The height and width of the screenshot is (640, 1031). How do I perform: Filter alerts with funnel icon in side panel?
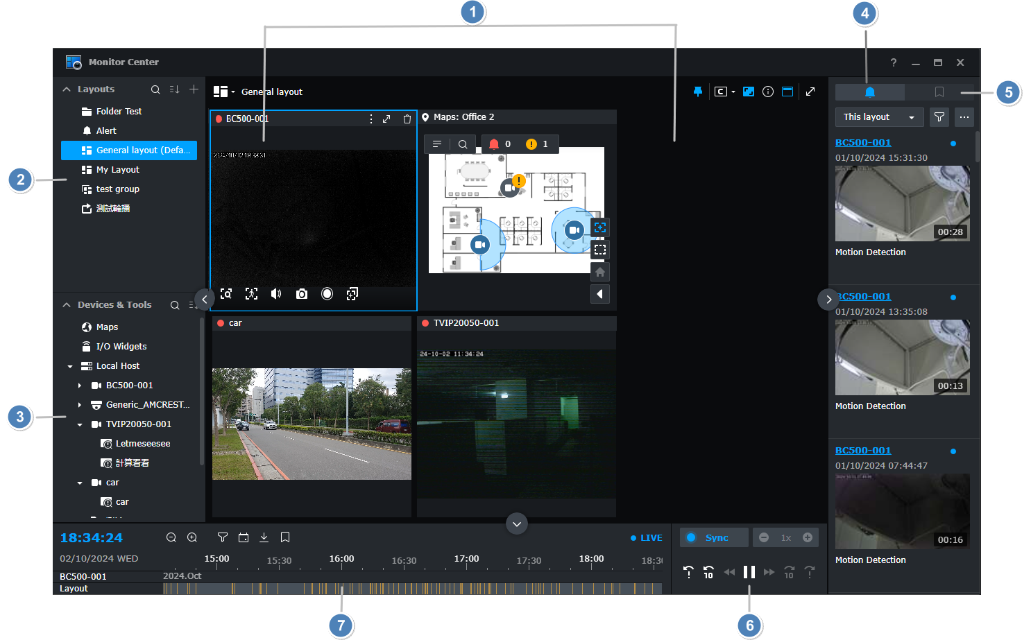point(939,117)
